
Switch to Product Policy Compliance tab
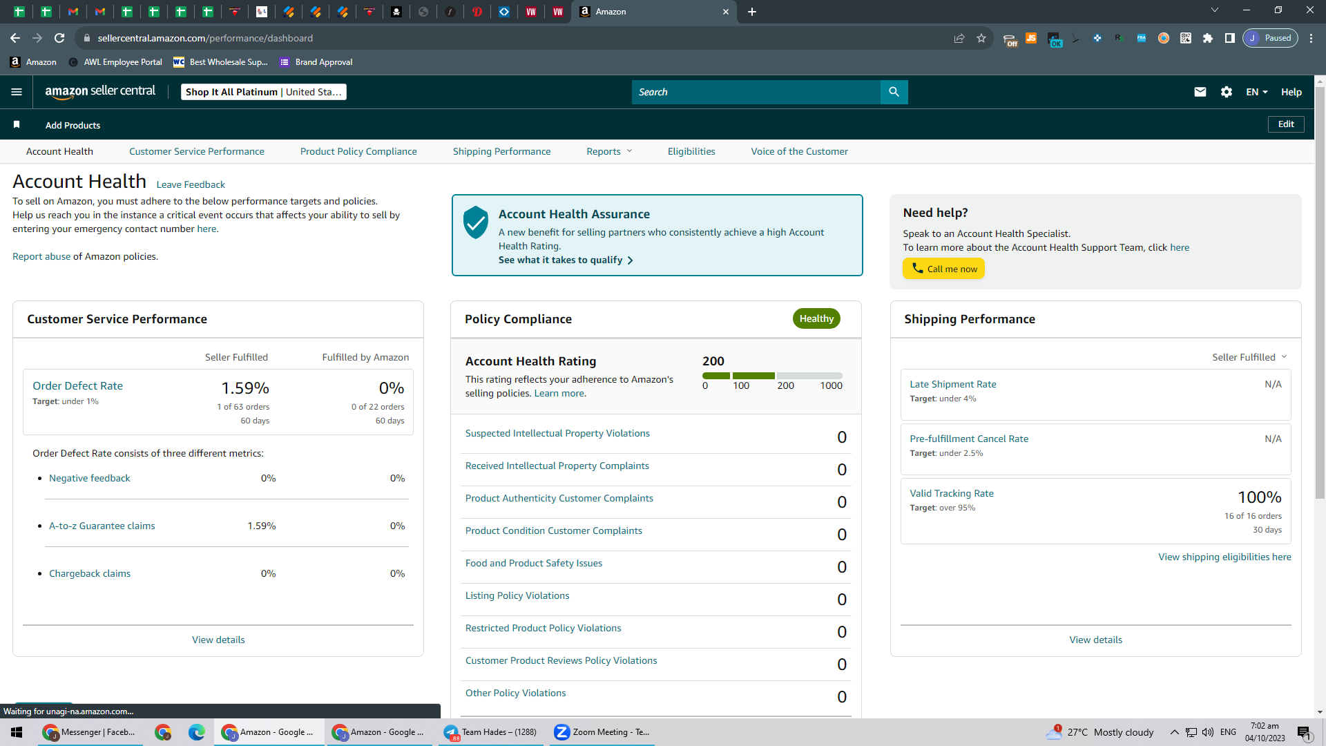[358, 151]
